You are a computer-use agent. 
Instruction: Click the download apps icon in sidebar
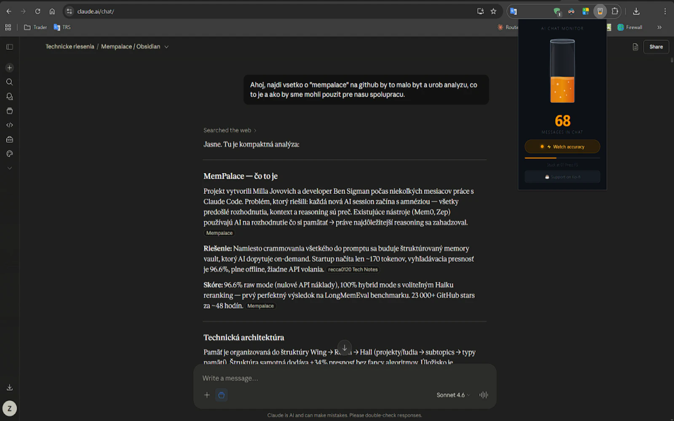click(x=10, y=387)
